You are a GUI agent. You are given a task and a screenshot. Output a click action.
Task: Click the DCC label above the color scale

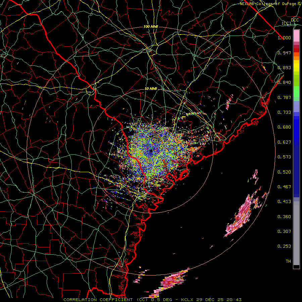point(295,20)
